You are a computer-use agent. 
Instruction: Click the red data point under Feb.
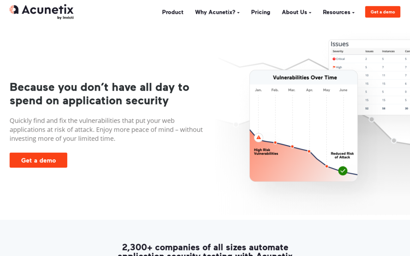point(275,143)
